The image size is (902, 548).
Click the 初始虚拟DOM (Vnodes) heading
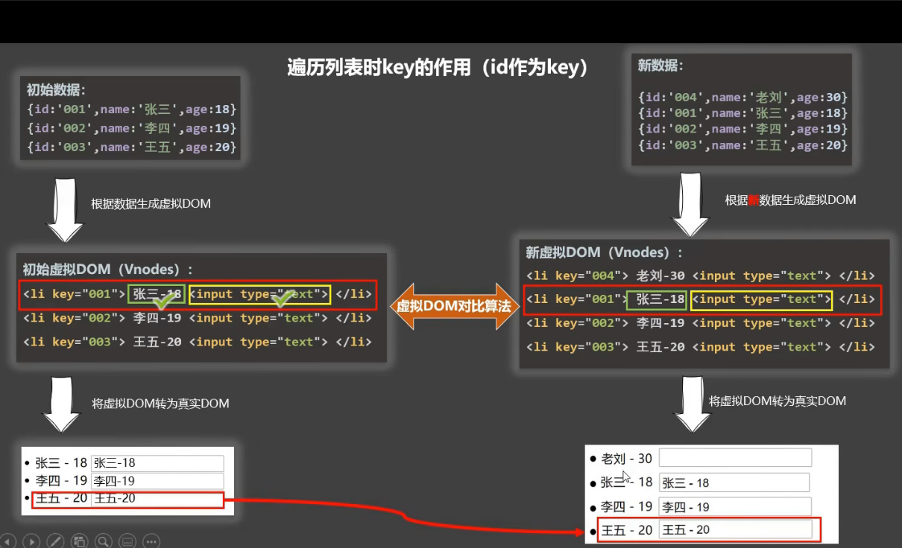(x=107, y=269)
